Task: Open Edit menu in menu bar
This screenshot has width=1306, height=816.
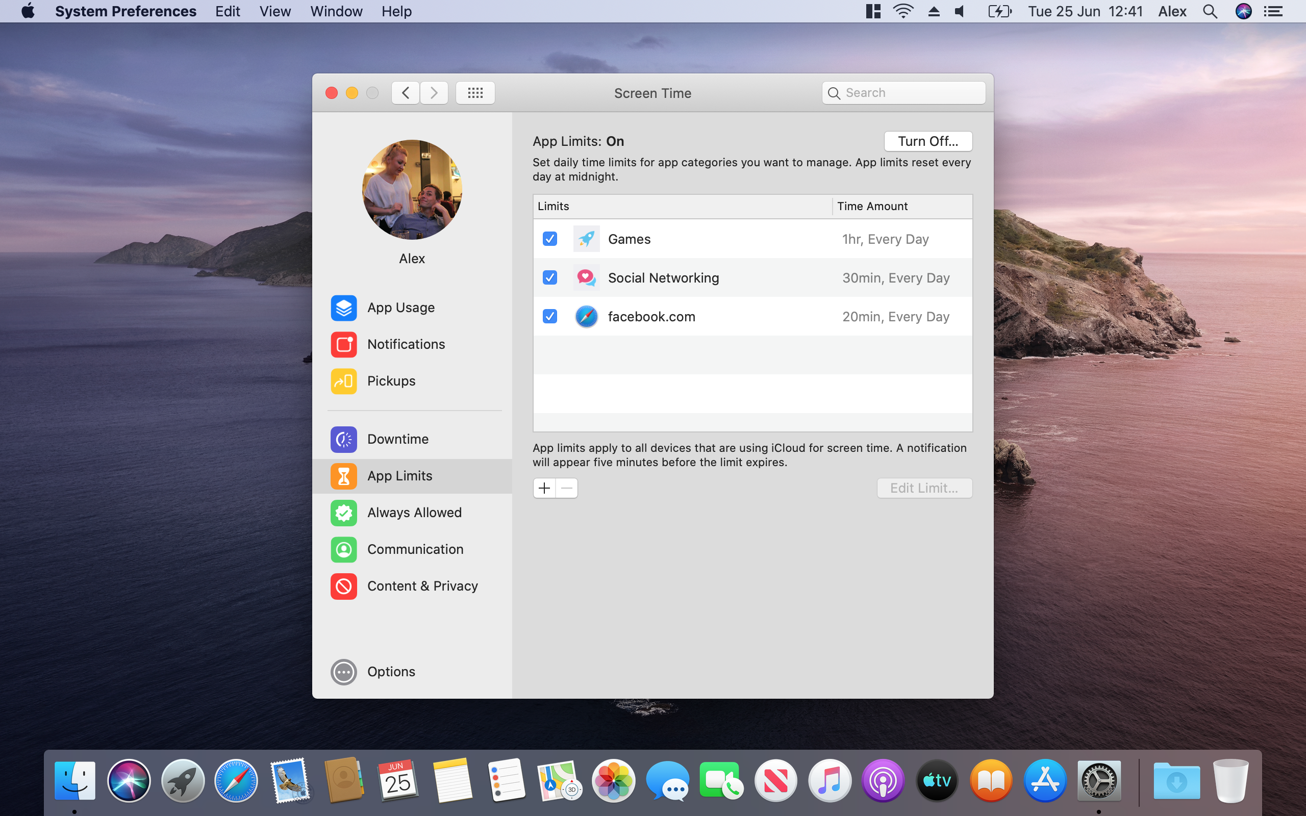Action: 228,11
